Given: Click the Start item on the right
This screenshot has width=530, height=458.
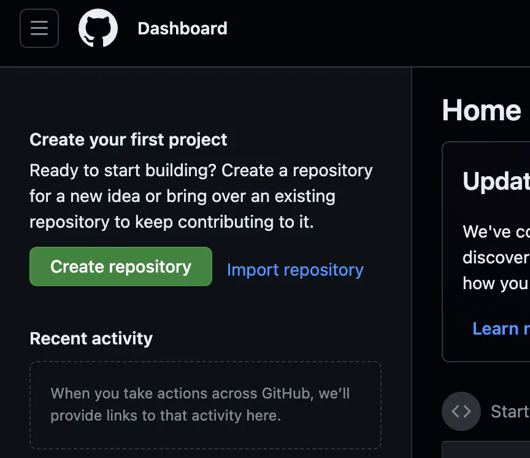Looking at the screenshot, I should click(509, 411).
